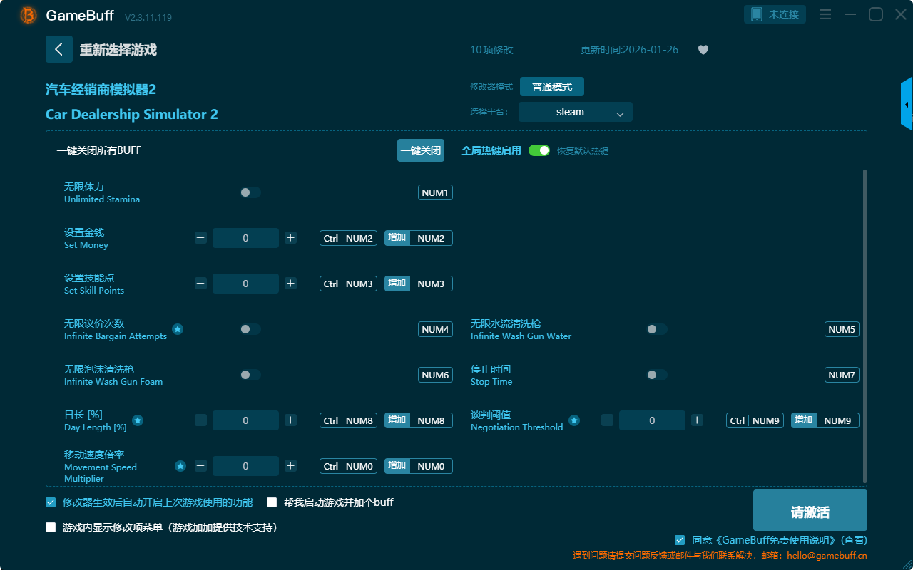Click the back arrow to reselect game
This screenshot has height=570, width=913.
[59, 49]
